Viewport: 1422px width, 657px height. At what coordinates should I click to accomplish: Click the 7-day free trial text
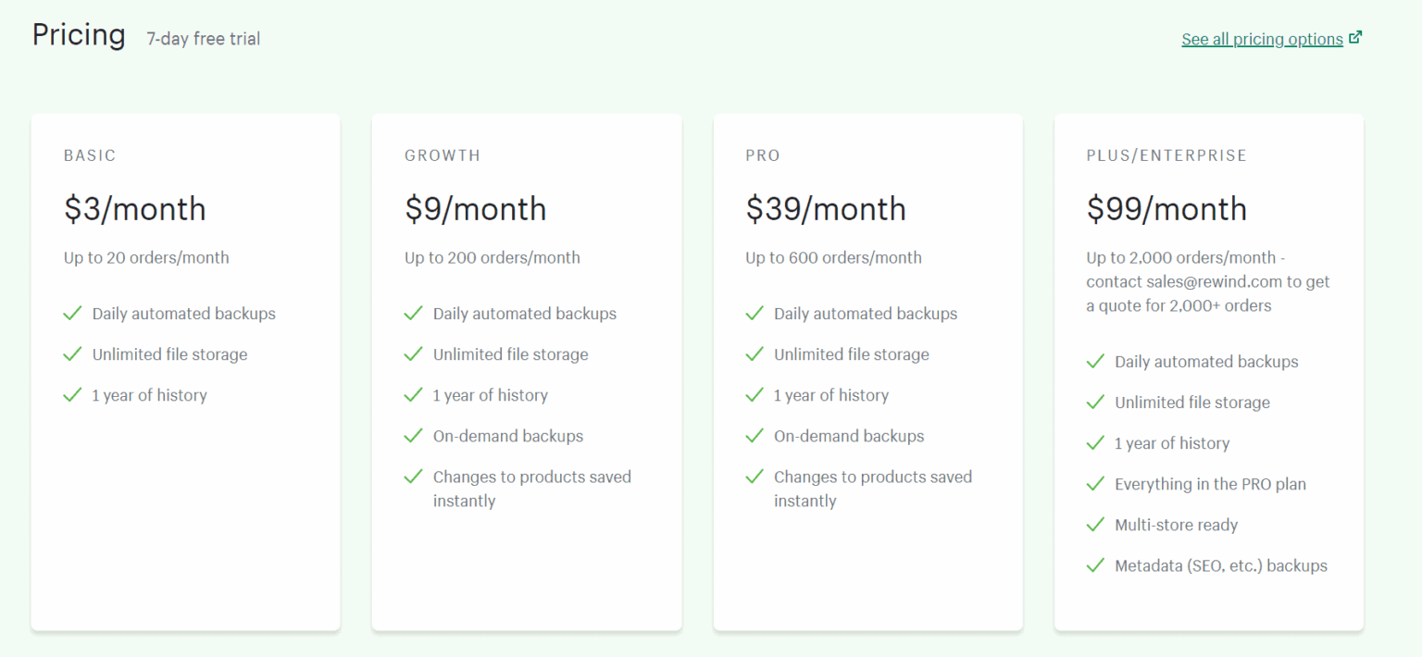[203, 39]
